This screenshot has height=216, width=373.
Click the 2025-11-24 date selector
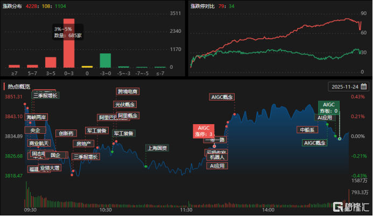pyautogui.click(x=348, y=87)
